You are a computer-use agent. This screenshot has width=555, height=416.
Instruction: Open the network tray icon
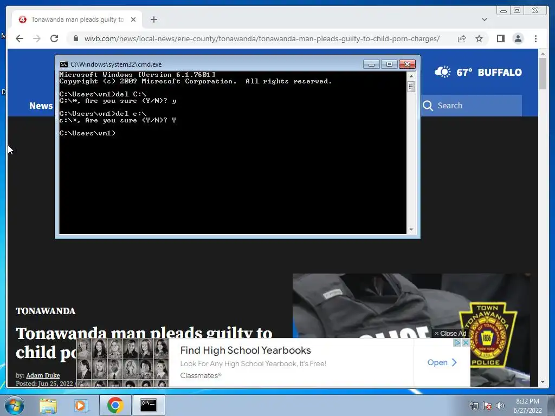click(x=474, y=406)
